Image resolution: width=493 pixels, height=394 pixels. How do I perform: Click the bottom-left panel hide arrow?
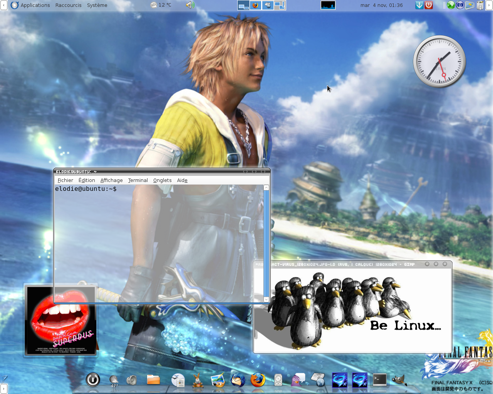pyautogui.click(x=3, y=389)
